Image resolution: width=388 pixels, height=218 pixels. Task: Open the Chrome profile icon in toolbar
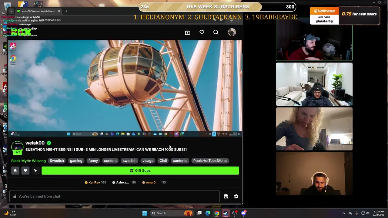click(x=231, y=20)
